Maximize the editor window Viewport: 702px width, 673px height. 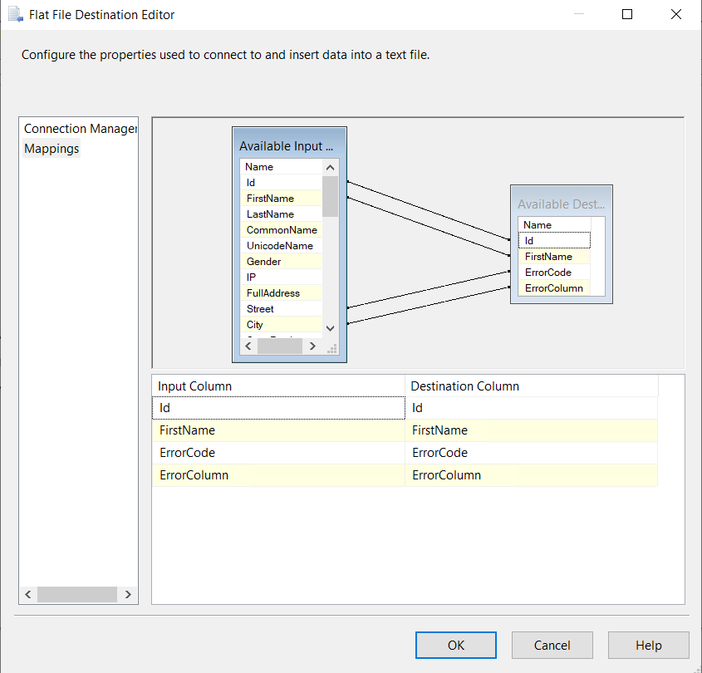point(627,14)
